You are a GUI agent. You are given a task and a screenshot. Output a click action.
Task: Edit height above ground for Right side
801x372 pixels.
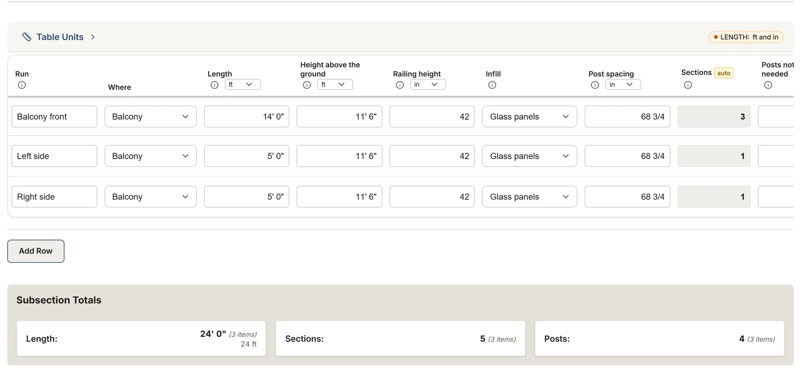[x=339, y=196]
